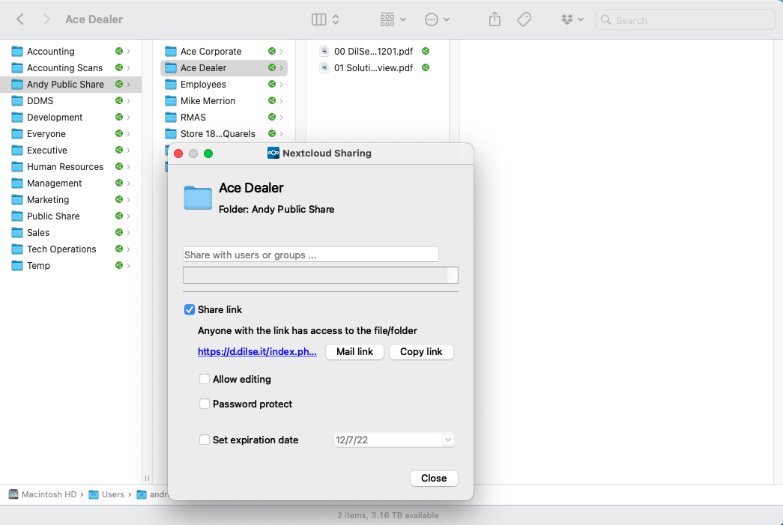Click the green share badge beside the Sales folder

pyautogui.click(x=119, y=233)
